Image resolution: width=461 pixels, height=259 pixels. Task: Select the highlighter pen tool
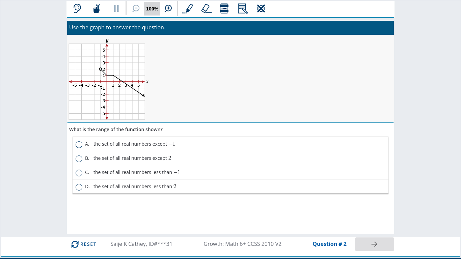[188, 8]
